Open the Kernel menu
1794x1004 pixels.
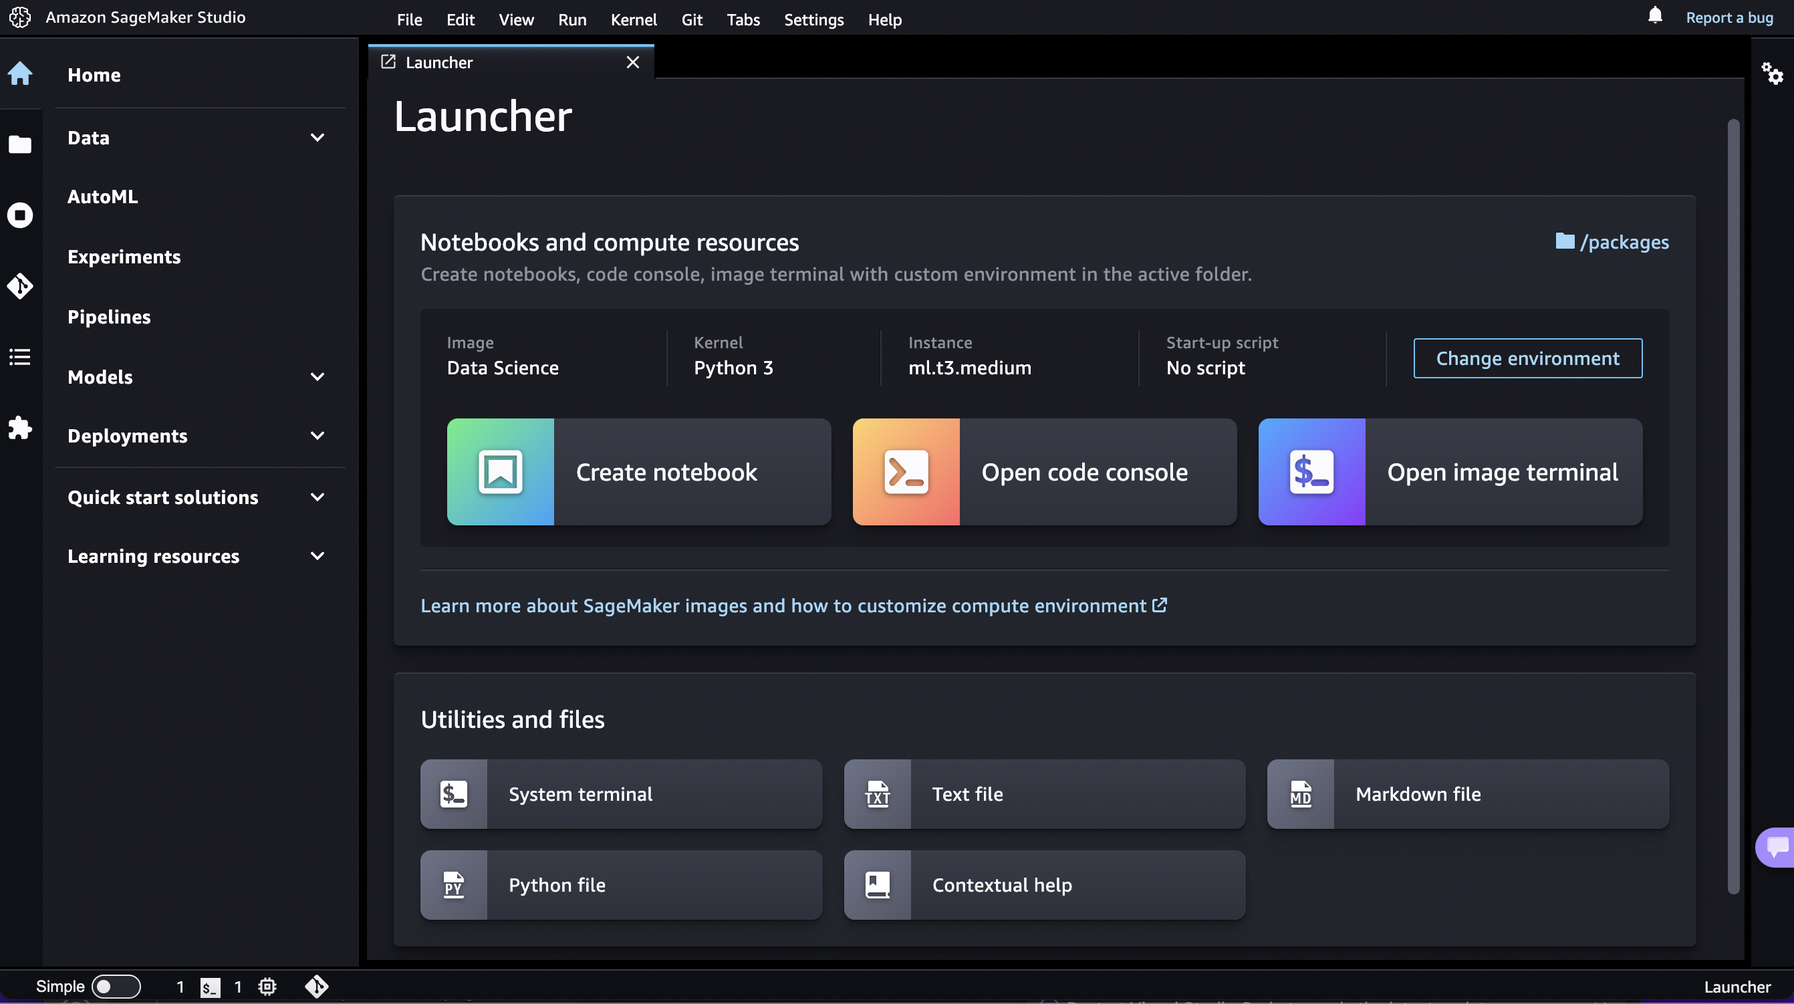(x=634, y=17)
